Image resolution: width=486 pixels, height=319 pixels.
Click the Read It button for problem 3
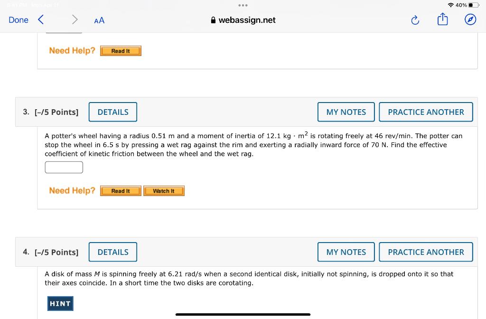pyautogui.click(x=121, y=190)
